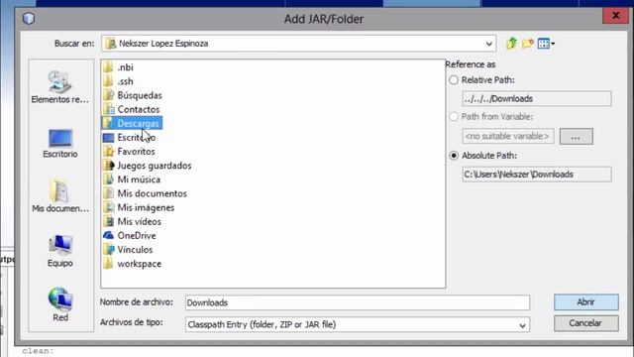Select .nbi folder icon

108,67
